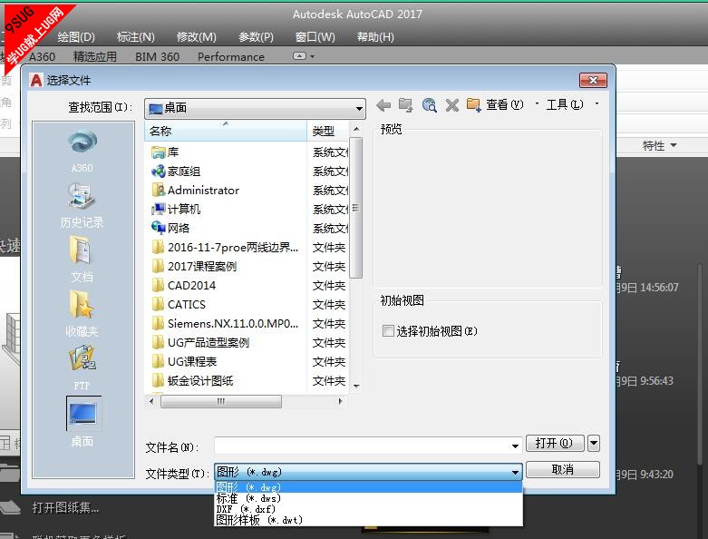Sort by 类型 column header
The width and height of the screenshot is (708, 539).
pyautogui.click(x=328, y=131)
